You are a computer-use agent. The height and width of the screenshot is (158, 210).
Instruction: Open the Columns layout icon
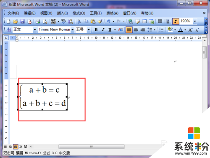click(x=160, y=21)
